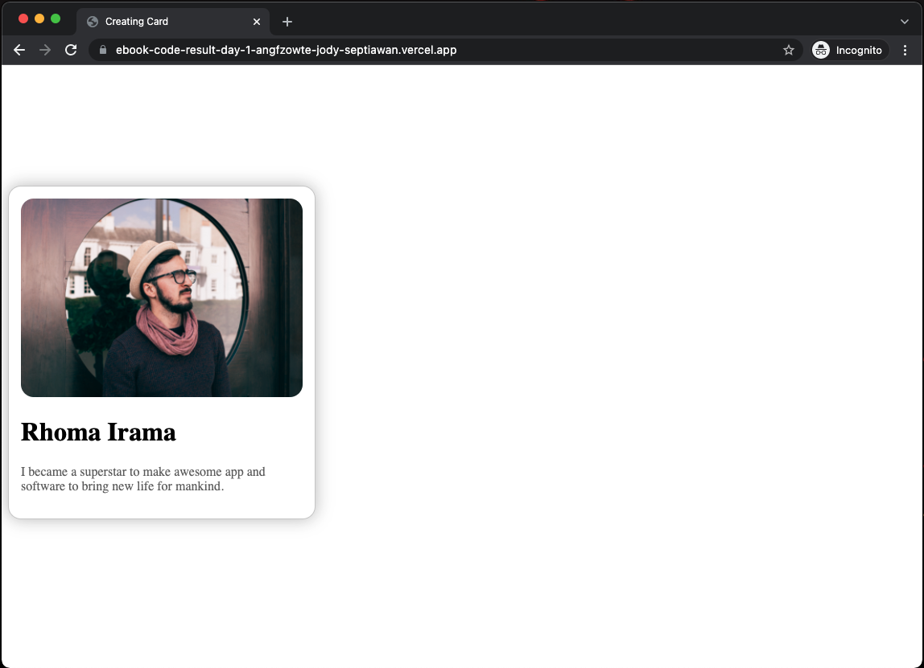
Task: Focus the address bar URL field
Action: (445, 50)
